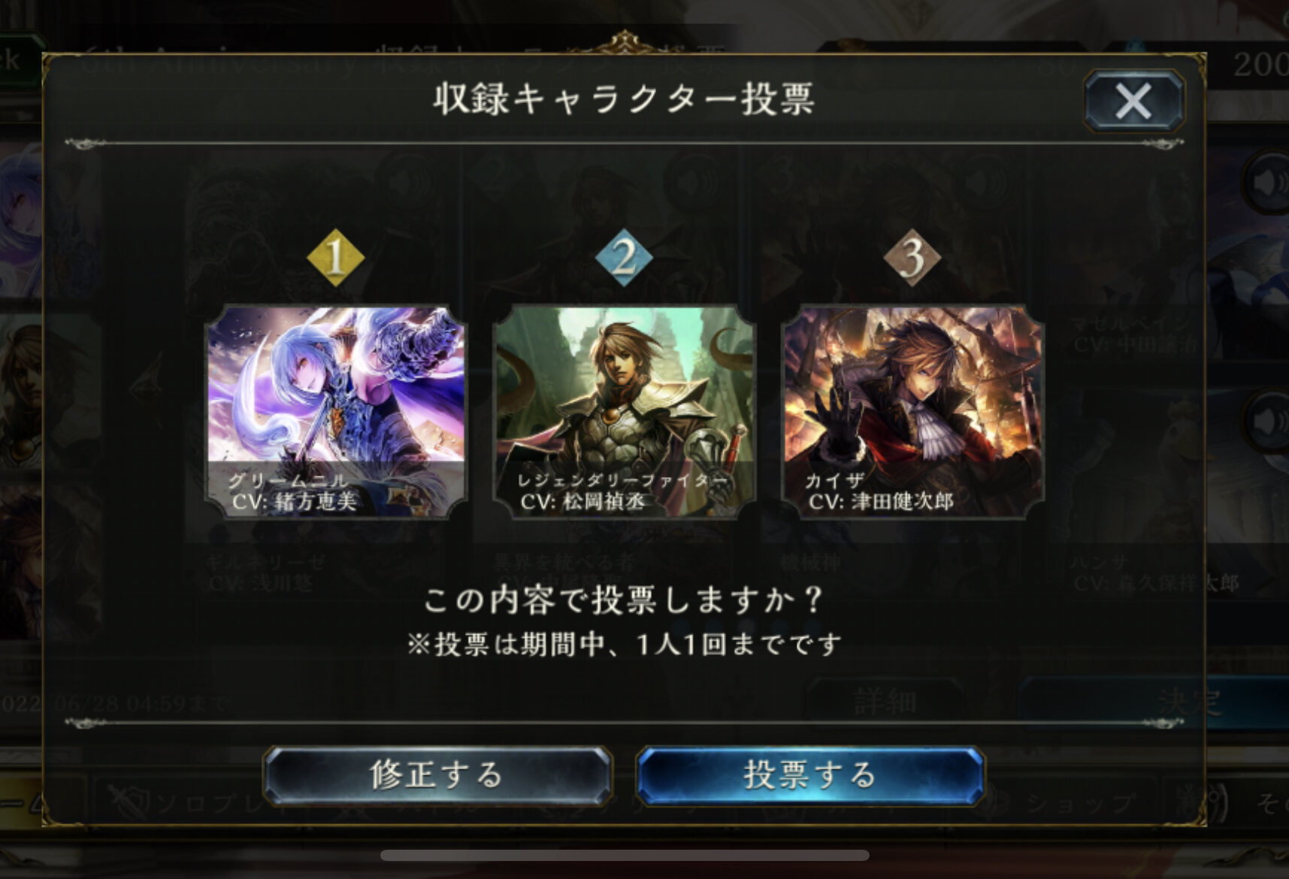Open the dimmed ショップ shop tab
The image size is (1289, 879).
(1080, 804)
